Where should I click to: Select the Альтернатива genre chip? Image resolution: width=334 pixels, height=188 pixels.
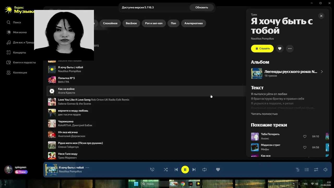(194, 23)
